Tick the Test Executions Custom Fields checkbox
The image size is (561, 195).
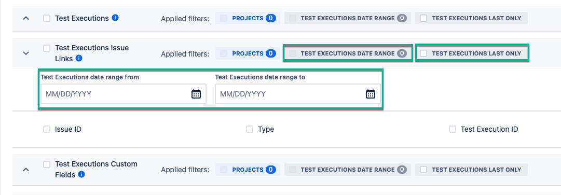[x=47, y=164]
